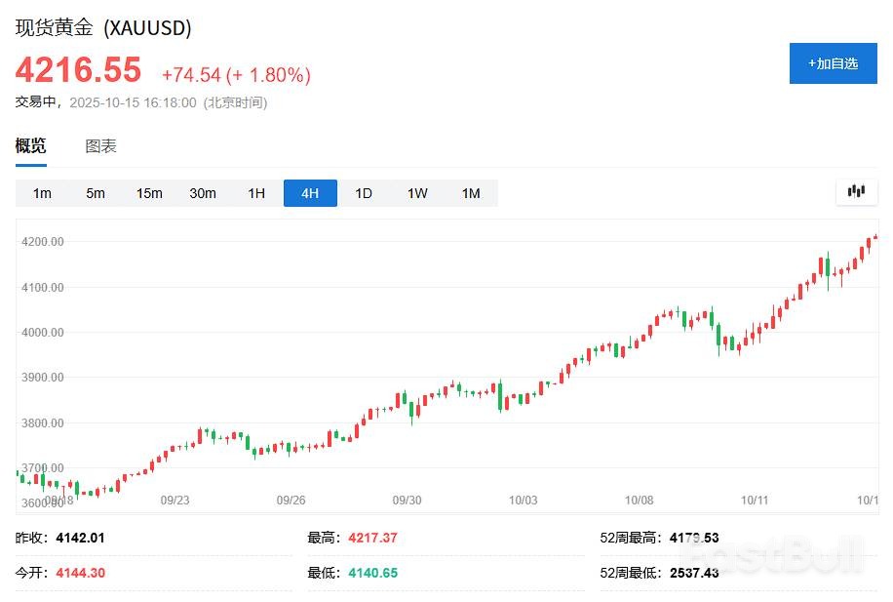Image resolution: width=893 pixels, height=602 pixels.
Task: Open the 图表 tab
Action: coord(97,145)
